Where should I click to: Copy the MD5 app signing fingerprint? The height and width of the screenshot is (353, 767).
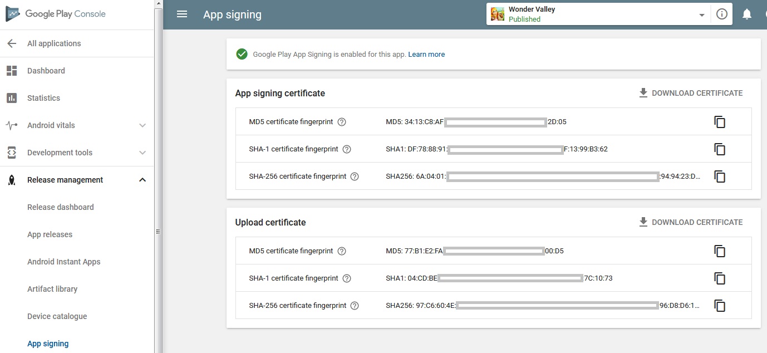[719, 121]
